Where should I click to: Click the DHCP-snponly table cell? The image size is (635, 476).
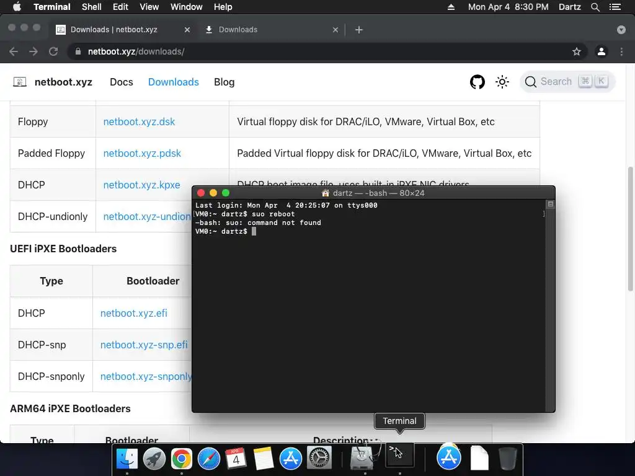point(51,376)
